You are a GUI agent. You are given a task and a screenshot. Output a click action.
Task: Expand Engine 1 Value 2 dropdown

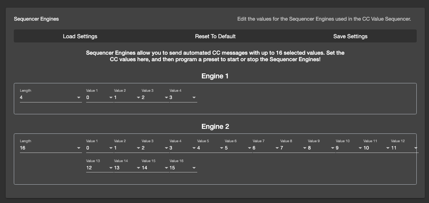(x=128, y=97)
